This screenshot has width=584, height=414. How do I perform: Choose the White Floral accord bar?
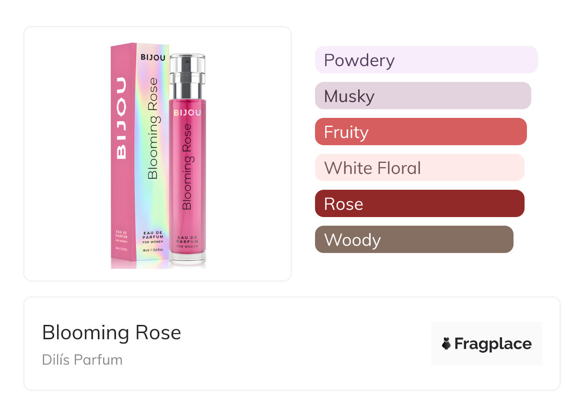(x=419, y=168)
